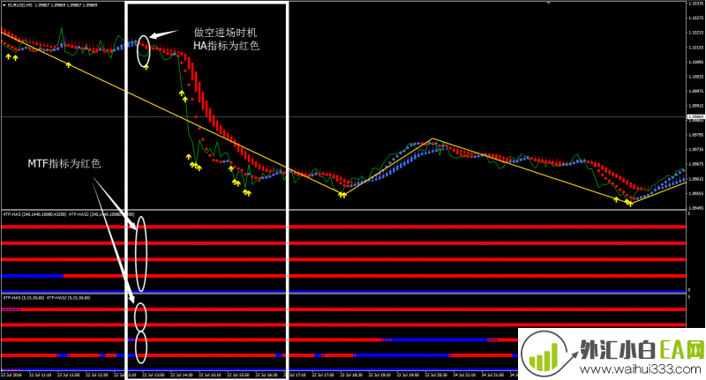
Task: Click the 22 Jul 16:30 time axis label
Action: pos(267,375)
